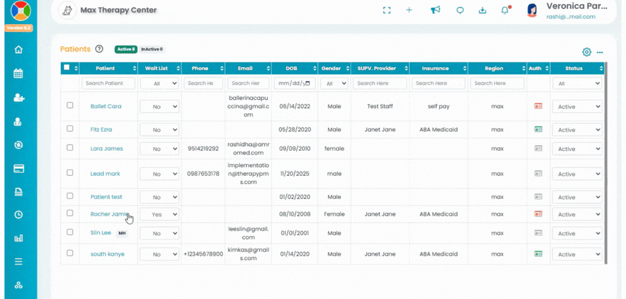
Task: Open the organization tree sidebar icon
Action: 18,285
